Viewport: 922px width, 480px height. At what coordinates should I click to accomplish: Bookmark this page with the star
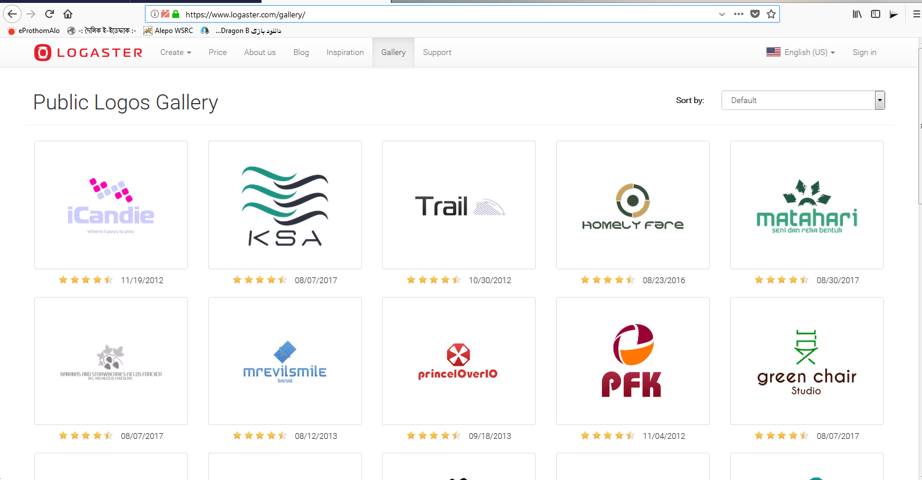point(771,14)
